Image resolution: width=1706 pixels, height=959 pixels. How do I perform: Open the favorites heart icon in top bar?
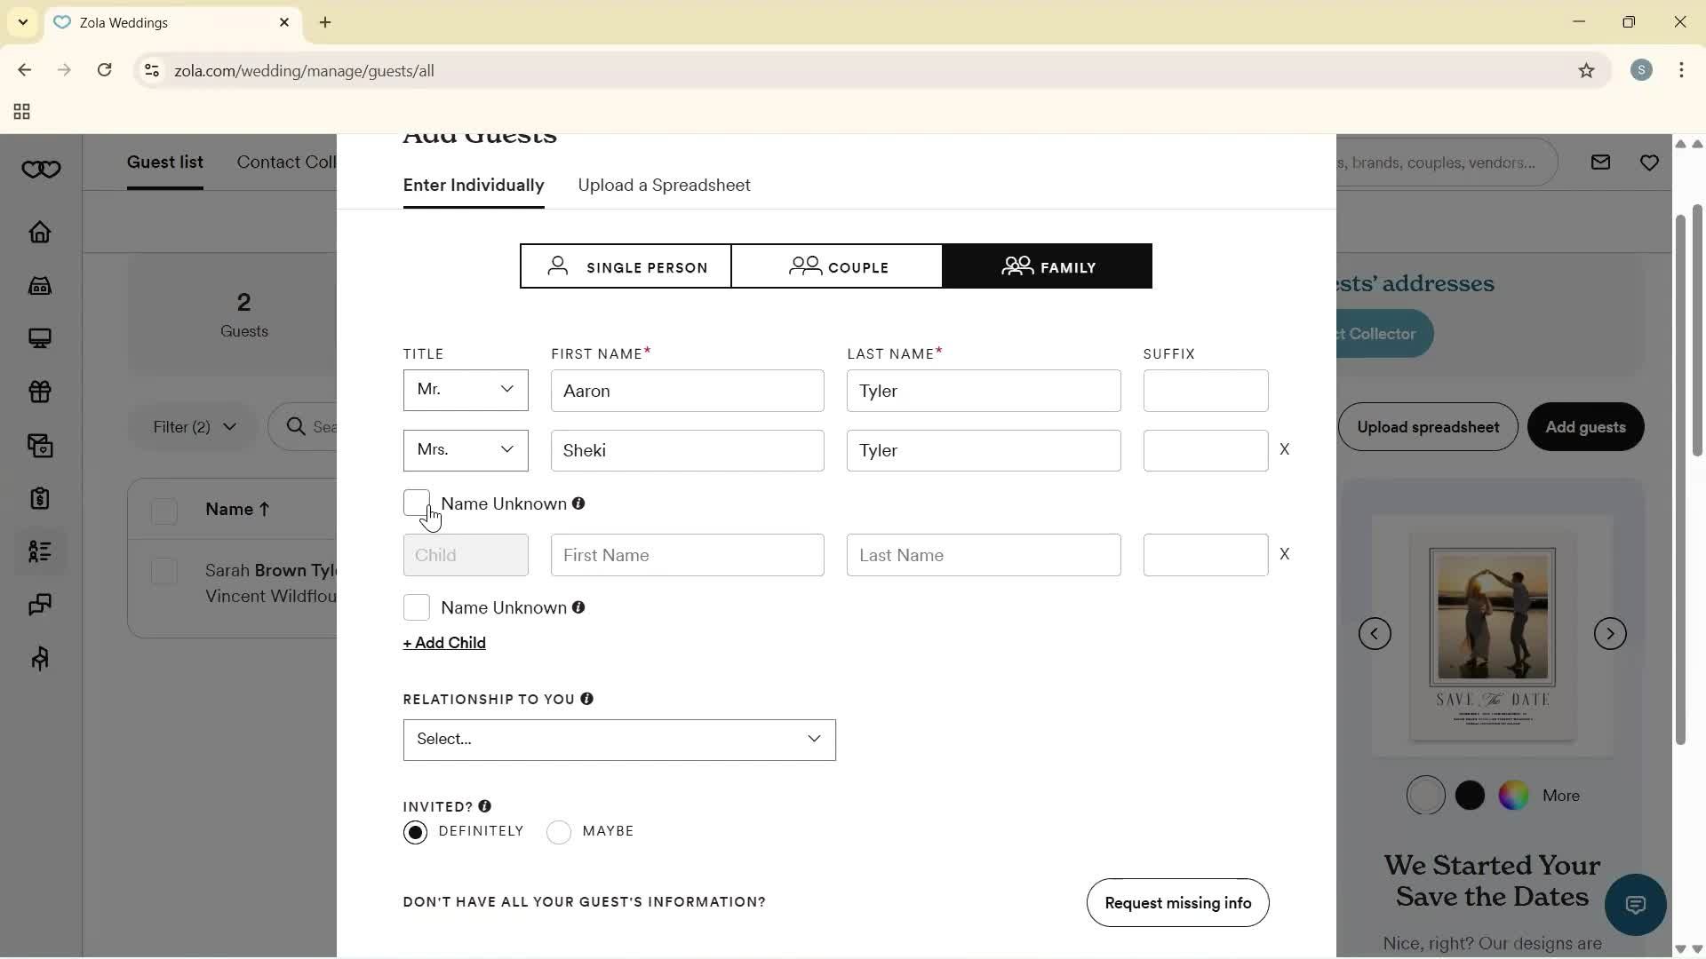click(1650, 162)
